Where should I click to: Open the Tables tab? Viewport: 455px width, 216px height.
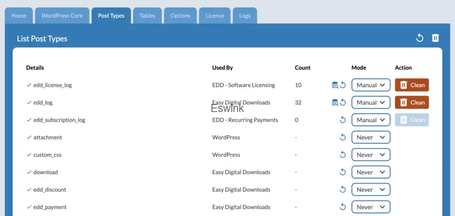(147, 16)
